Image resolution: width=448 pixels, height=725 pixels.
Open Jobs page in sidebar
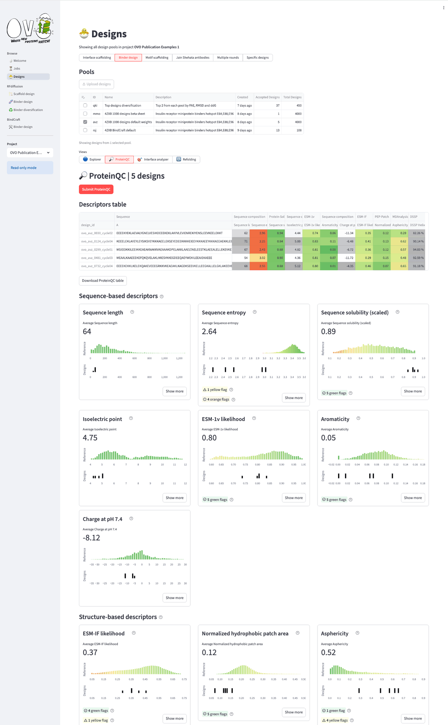click(17, 69)
